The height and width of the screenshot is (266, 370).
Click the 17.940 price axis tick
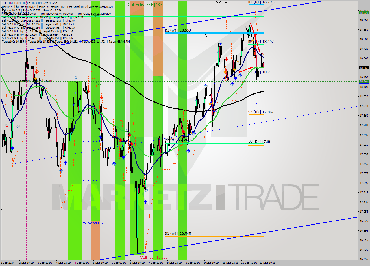[x=363, y=106]
